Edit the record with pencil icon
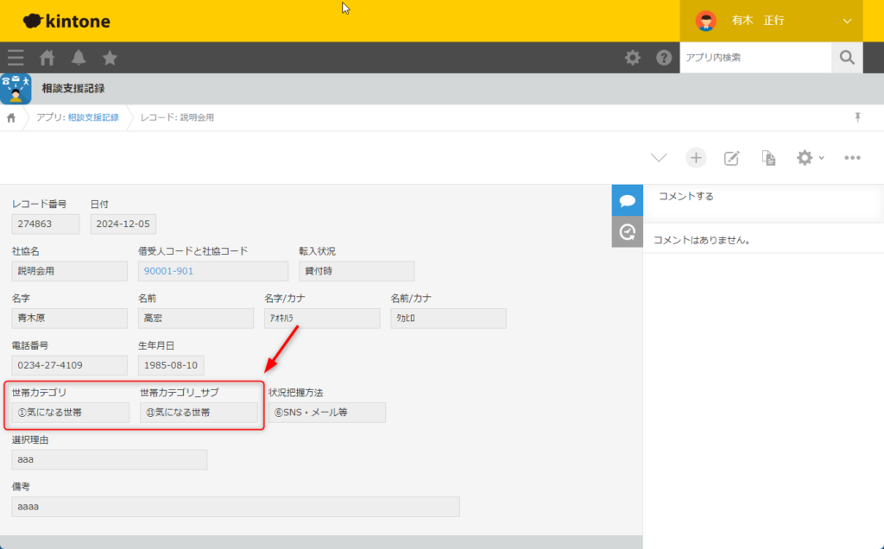Viewport: 884px width, 549px height. click(731, 158)
